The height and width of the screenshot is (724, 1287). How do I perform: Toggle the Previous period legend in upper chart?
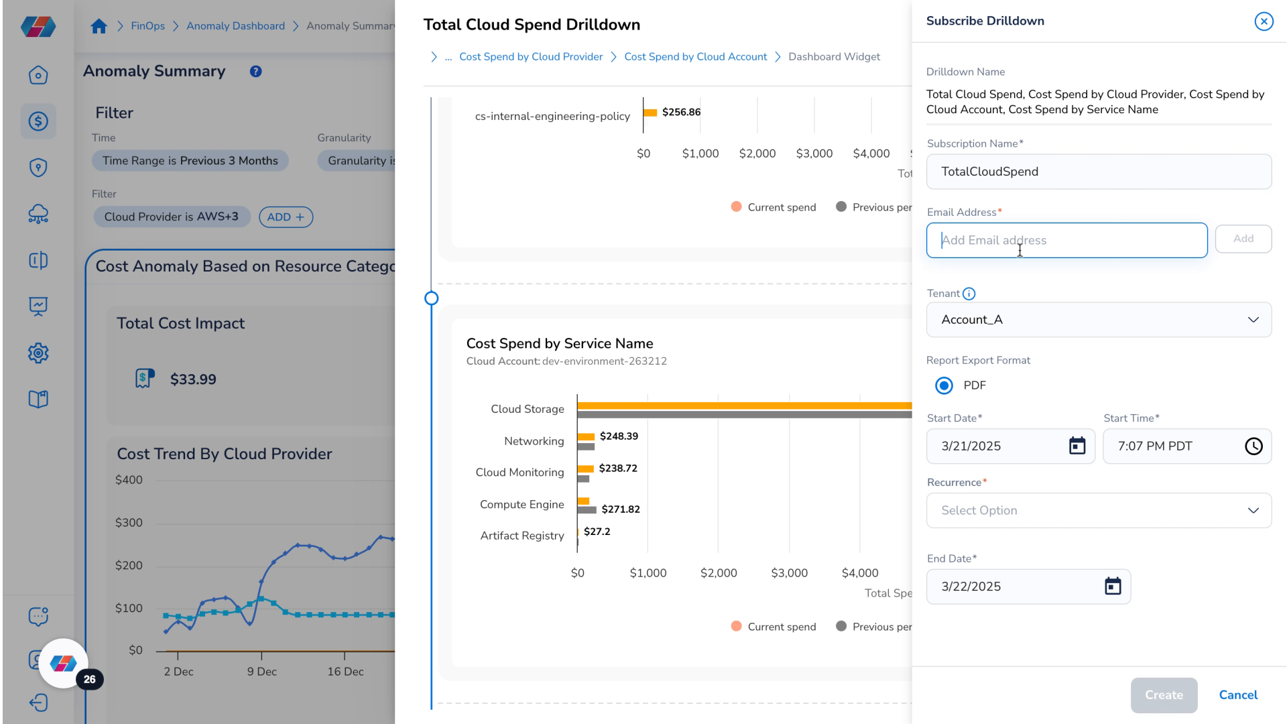[x=874, y=207]
